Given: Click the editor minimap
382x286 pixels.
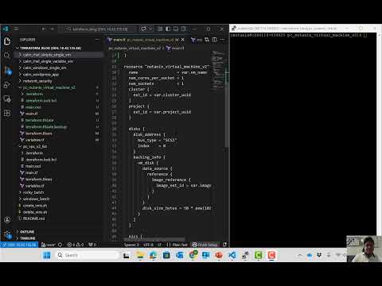Looking at the screenshot, I should pos(218,70).
